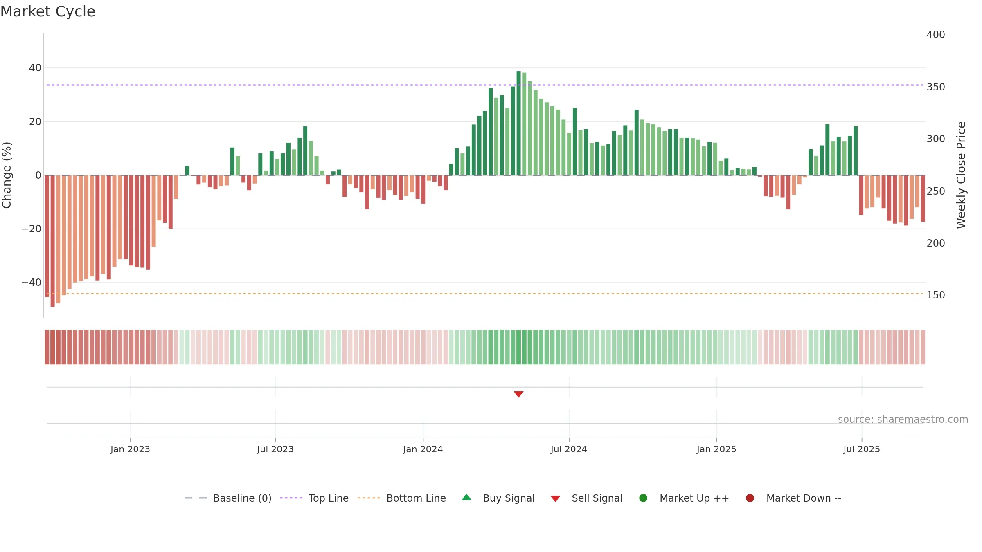Toggle the Market Down -- legend label

coord(804,498)
